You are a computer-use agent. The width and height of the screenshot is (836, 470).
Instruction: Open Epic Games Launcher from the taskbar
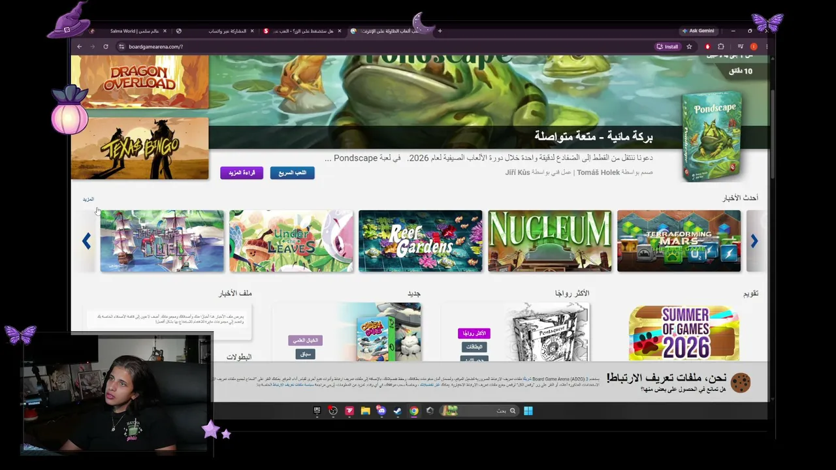click(x=317, y=411)
